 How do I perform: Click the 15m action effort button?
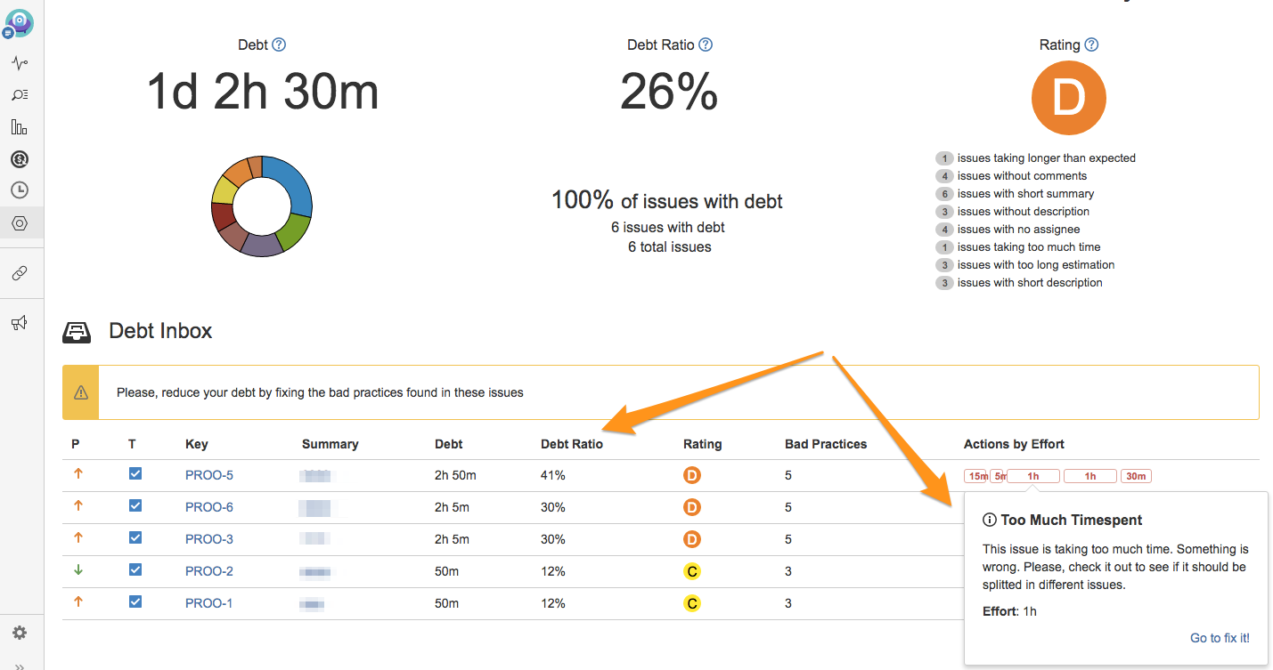pos(976,476)
